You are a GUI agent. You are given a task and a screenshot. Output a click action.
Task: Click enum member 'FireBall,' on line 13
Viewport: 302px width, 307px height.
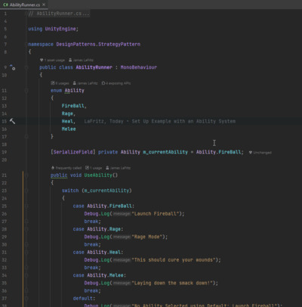coord(74,106)
